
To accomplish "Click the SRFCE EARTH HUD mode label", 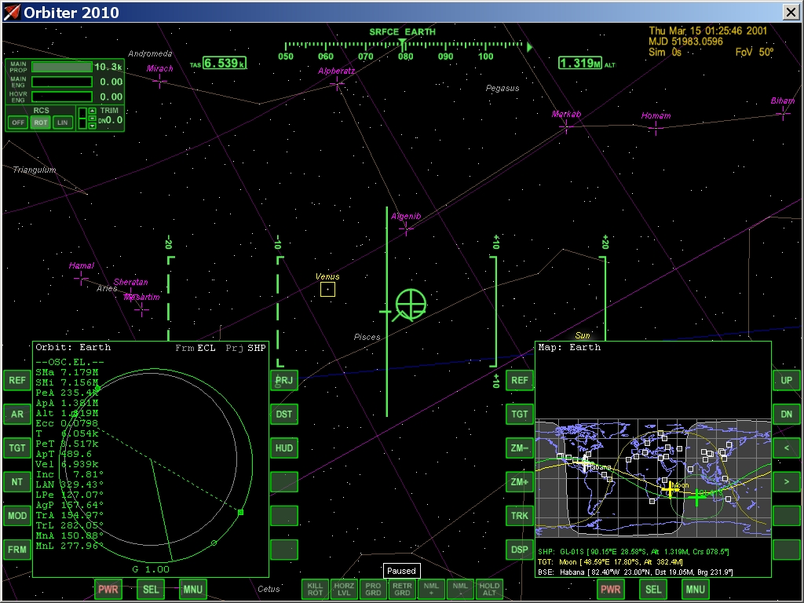I will 403,31.
